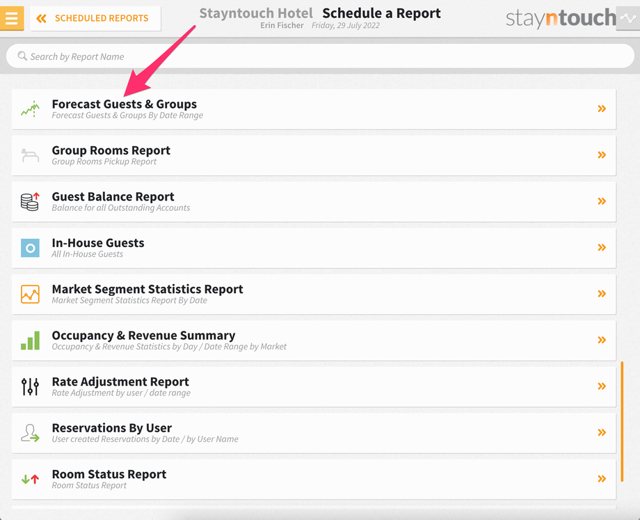Click the Erin Fischer user name
The width and height of the screenshot is (640, 520).
click(282, 25)
